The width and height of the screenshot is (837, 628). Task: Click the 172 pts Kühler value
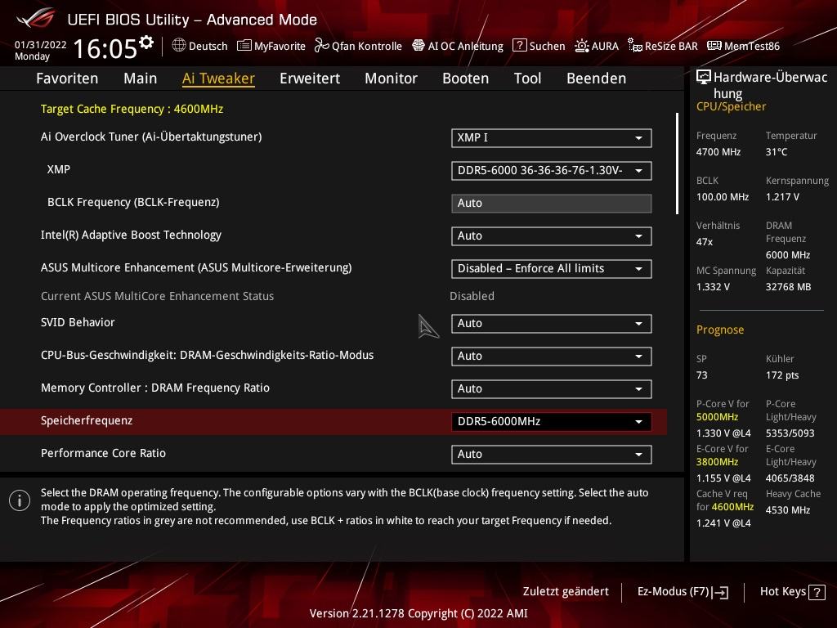click(x=782, y=375)
